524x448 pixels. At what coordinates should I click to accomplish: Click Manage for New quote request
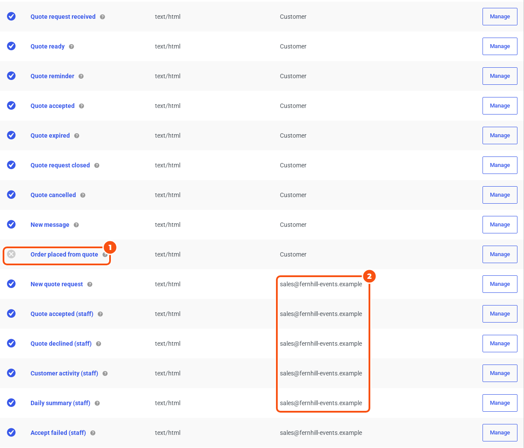click(500, 284)
